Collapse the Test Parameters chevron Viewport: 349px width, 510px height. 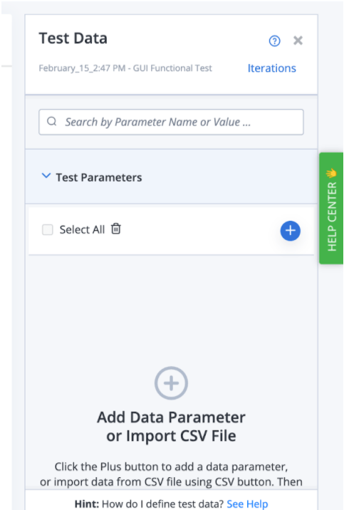(x=46, y=176)
